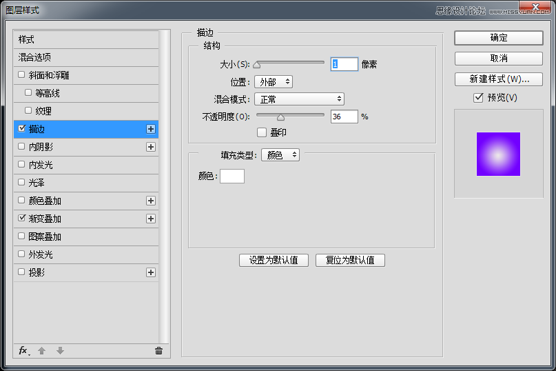Click the effects list vertical scrollbar
556x371 pixels.
(164, 186)
